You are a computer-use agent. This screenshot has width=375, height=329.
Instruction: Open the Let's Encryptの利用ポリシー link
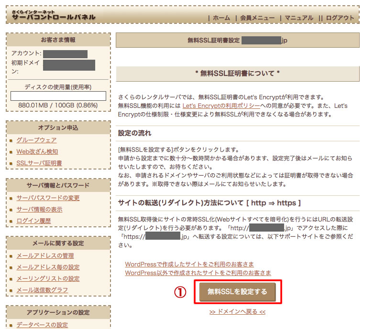221,105
